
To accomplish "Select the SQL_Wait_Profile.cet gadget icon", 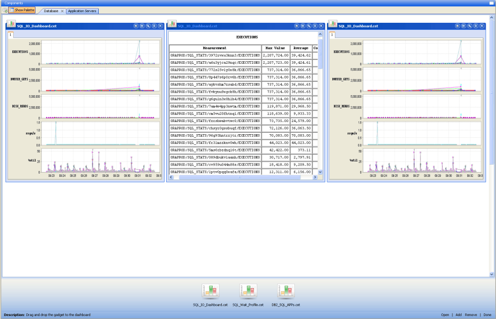I will click(247, 291).
